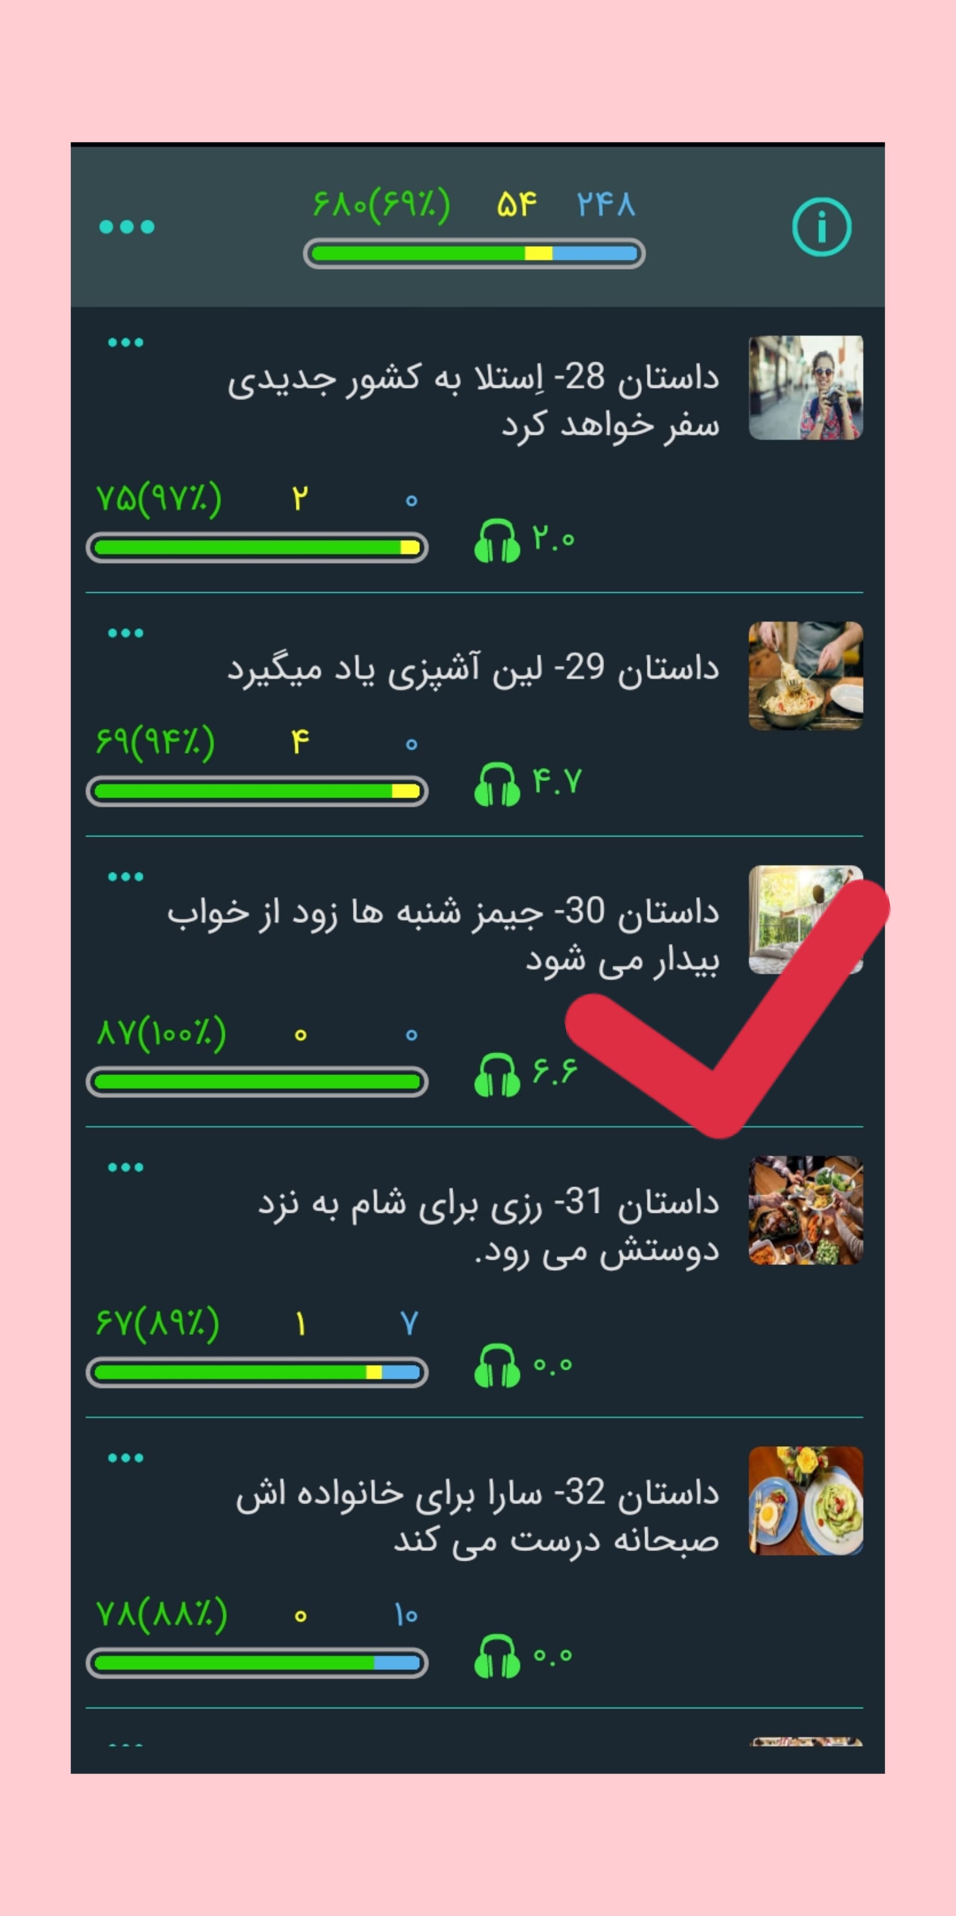Viewport: 956px width, 1916px height.
Task: Click the overall progress bar in header
Action: tap(475, 254)
